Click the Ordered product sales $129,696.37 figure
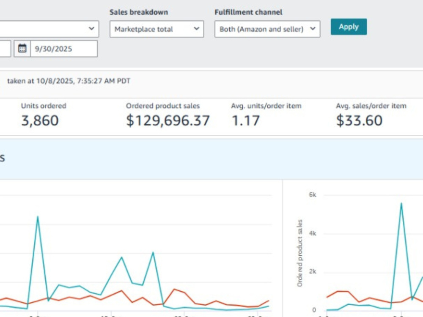The height and width of the screenshot is (317, 423). tap(168, 120)
